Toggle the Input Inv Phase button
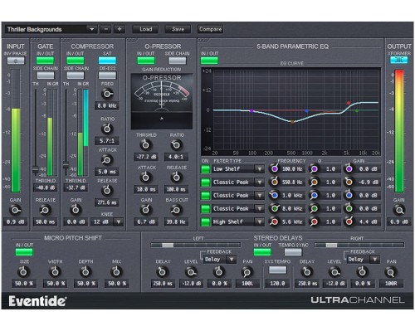Screen dimensions: 415x331 (x=16, y=61)
